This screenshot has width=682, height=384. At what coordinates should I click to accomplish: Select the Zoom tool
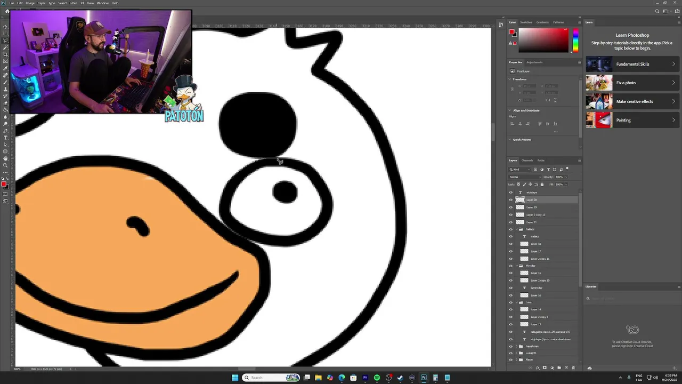(x=5, y=165)
